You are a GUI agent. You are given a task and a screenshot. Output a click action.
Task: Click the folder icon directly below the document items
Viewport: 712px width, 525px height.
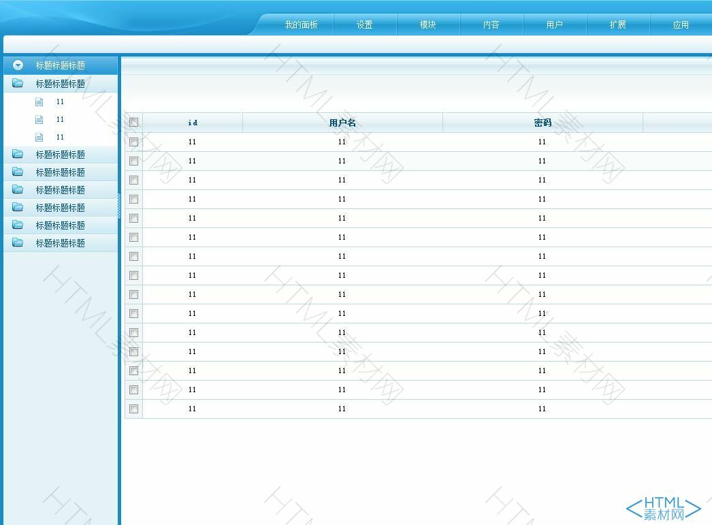click(18, 154)
